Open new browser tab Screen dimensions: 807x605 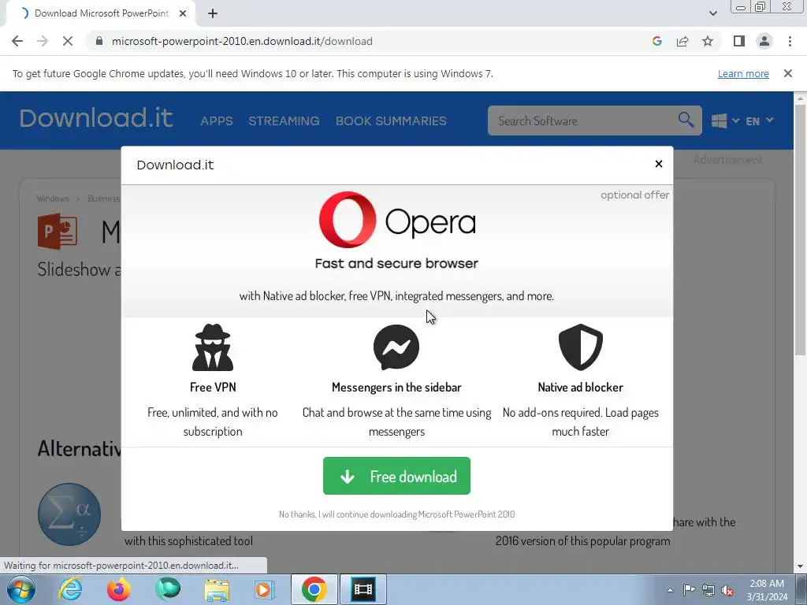coord(213,14)
